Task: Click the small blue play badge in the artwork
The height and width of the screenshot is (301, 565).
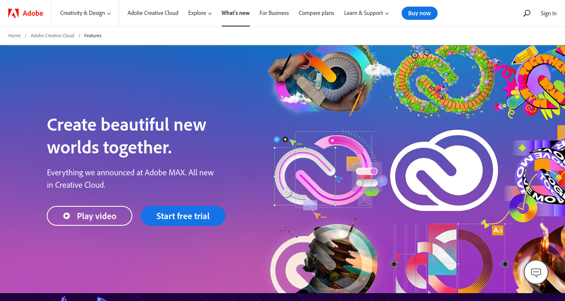Action: [x=277, y=139]
